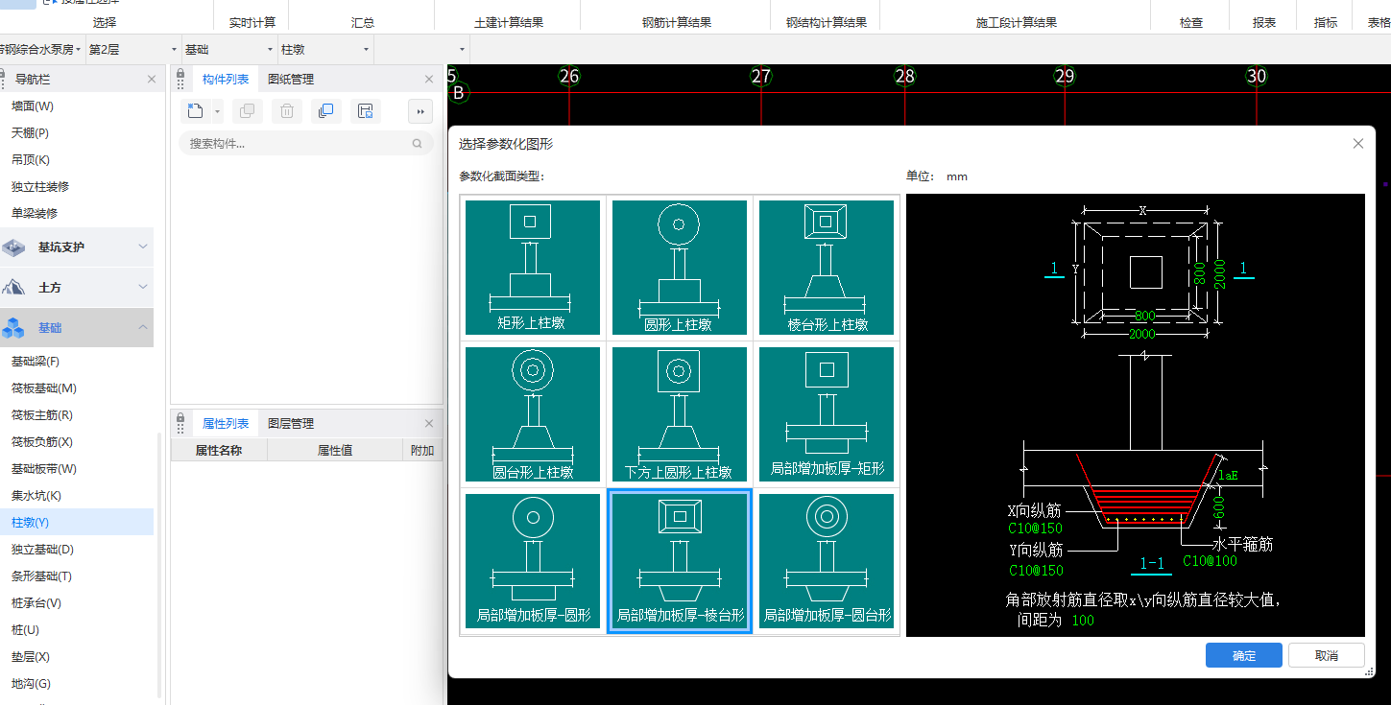The height and width of the screenshot is (705, 1391).
Task: Select 局部增加板厚-矩形 thumbnail
Action: (x=826, y=413)
